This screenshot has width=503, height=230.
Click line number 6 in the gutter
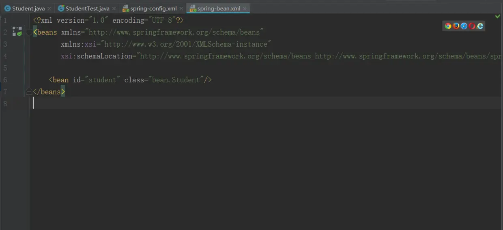click(5, 80)
